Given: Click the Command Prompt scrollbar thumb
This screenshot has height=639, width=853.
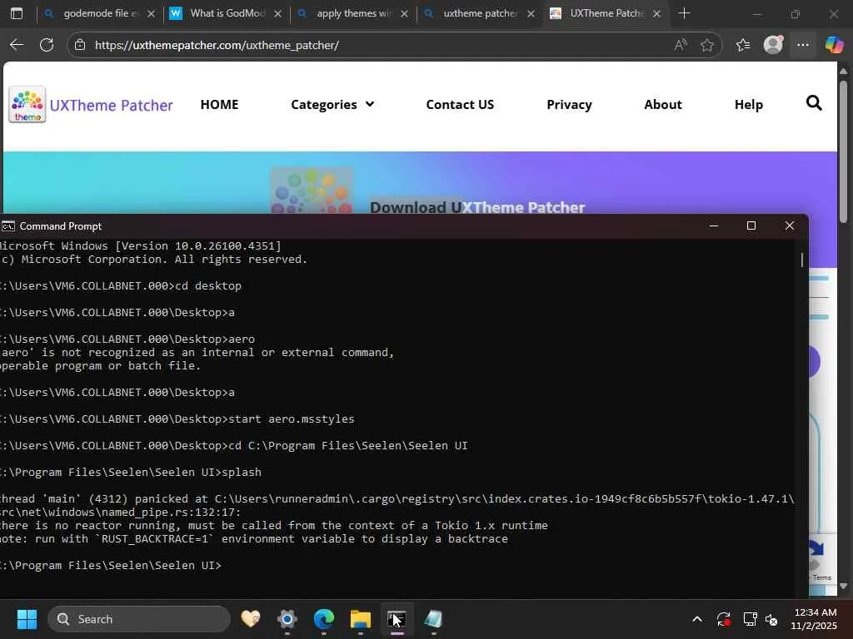Looking at the screenshot, I should click(x=802, y=260).
